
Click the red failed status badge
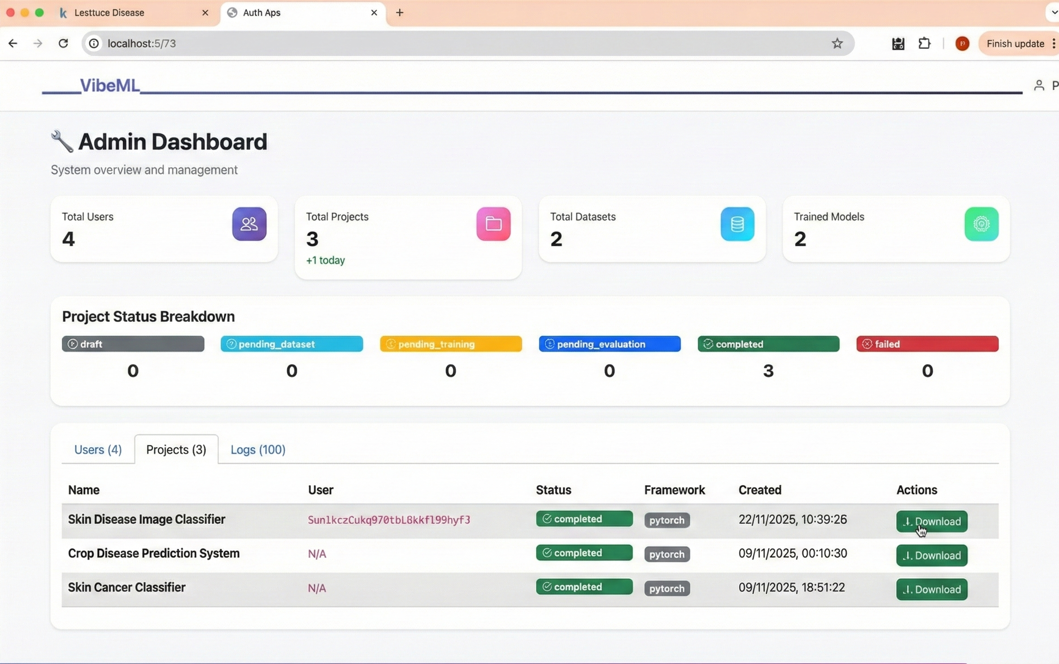(x=927, y=344)
